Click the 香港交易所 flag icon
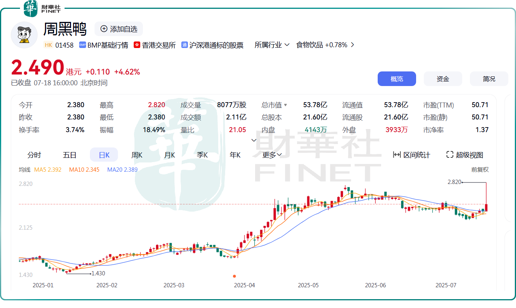 (x=137, y=45)
